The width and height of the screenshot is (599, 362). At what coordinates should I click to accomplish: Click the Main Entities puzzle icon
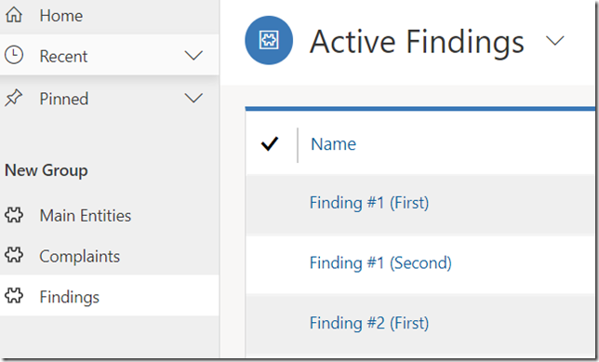click(x=14, y=215)
